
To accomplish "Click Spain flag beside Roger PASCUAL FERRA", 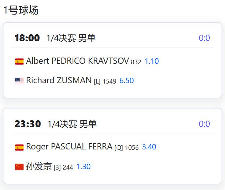I will coord(19,147).
